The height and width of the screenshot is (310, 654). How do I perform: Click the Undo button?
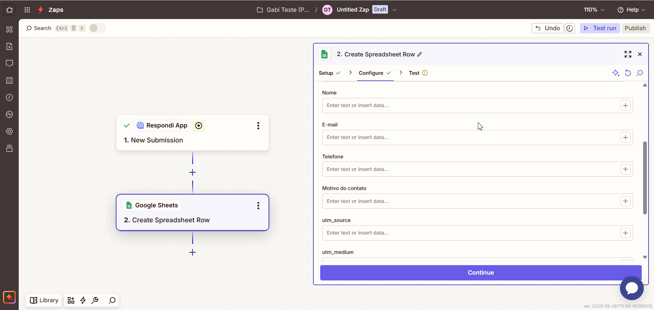click(x=547, y=28)
